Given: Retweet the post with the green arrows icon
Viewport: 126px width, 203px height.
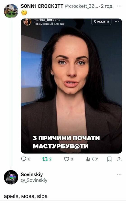Looking at the screenshot, I should tap(45, 159).
